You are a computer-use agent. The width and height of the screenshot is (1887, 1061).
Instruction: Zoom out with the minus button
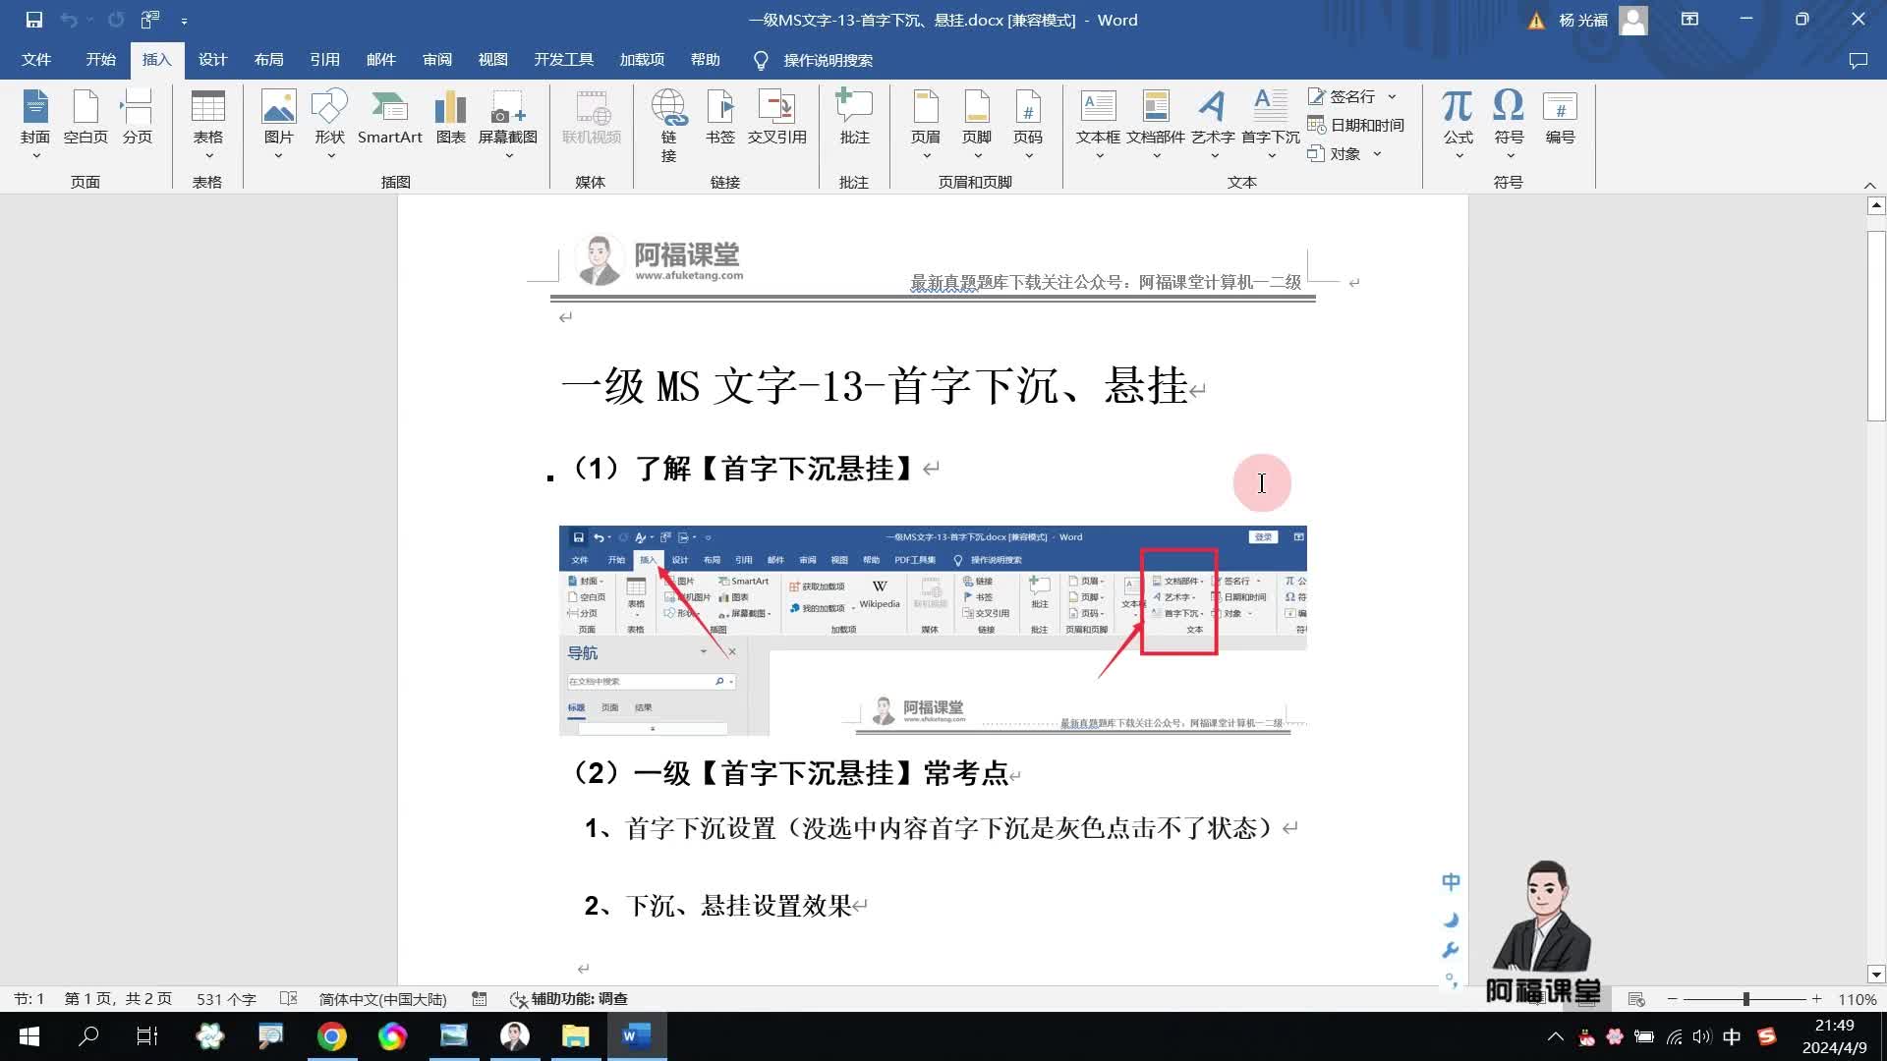point(1672,999)
